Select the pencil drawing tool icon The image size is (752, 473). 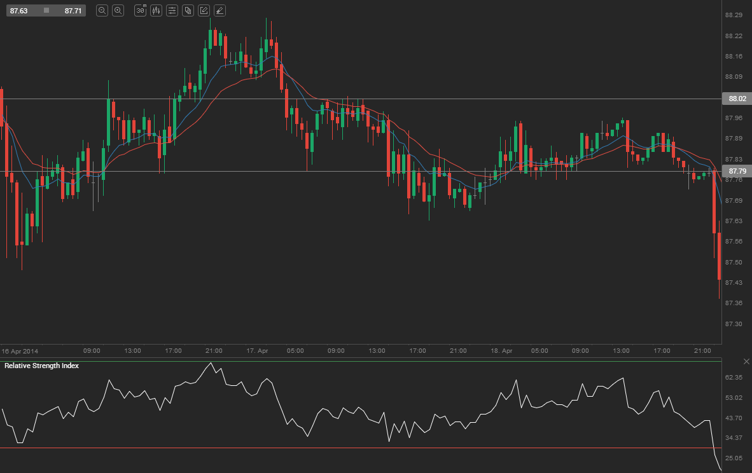(x=204, y=10)
